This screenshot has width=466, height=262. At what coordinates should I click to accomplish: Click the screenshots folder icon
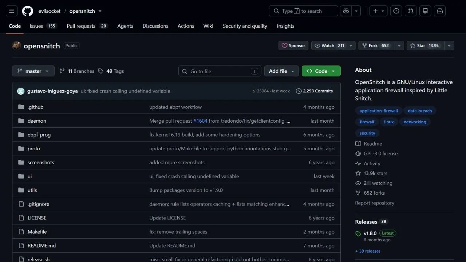coord(21,162)
